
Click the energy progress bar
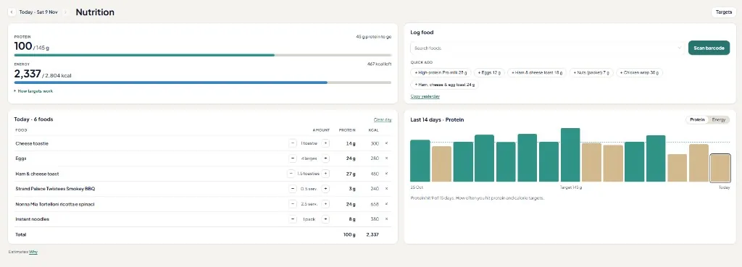point(203,82)
